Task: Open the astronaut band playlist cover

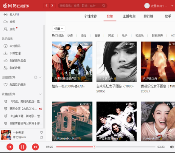Action: click(117, 121)
